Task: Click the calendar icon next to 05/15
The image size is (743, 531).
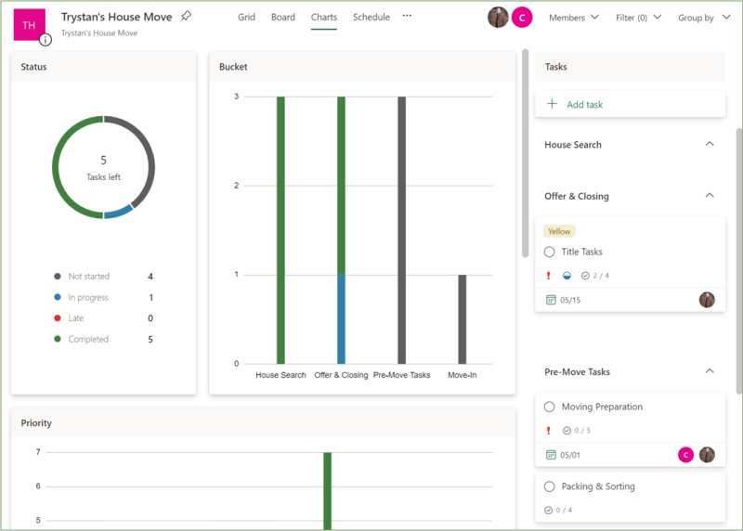Action: coord(551,300)
